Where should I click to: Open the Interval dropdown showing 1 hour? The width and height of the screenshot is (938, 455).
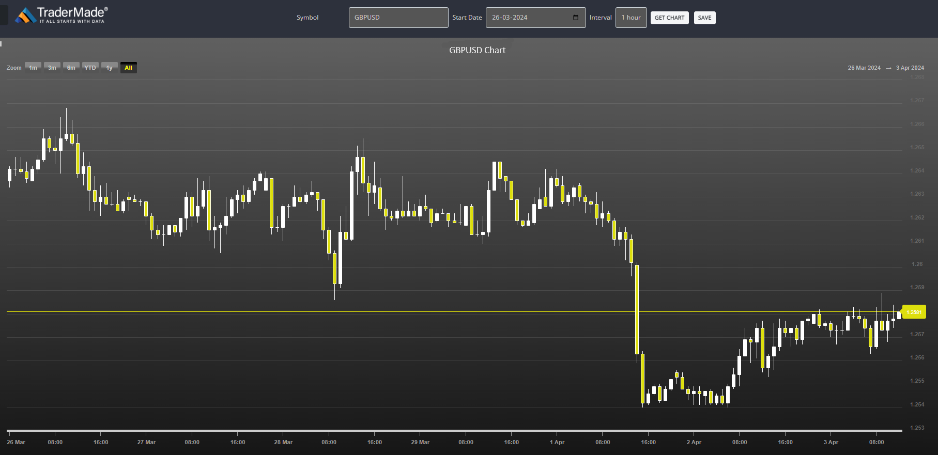point(631,18)
